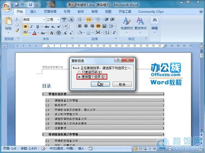The width and height of the screenshot is (205, 153).
Task: Switch to 视图 tab
Action: tap(108, 12)
